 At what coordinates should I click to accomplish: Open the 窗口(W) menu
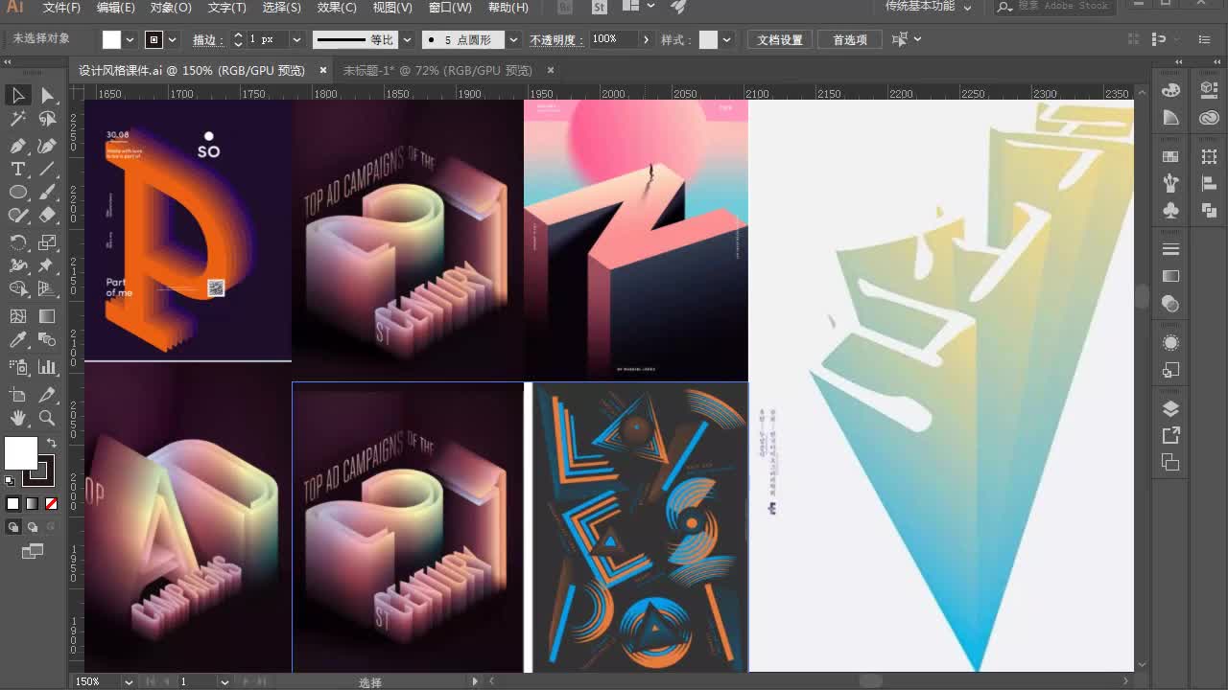pyautogui.click(x=450, y=7)
